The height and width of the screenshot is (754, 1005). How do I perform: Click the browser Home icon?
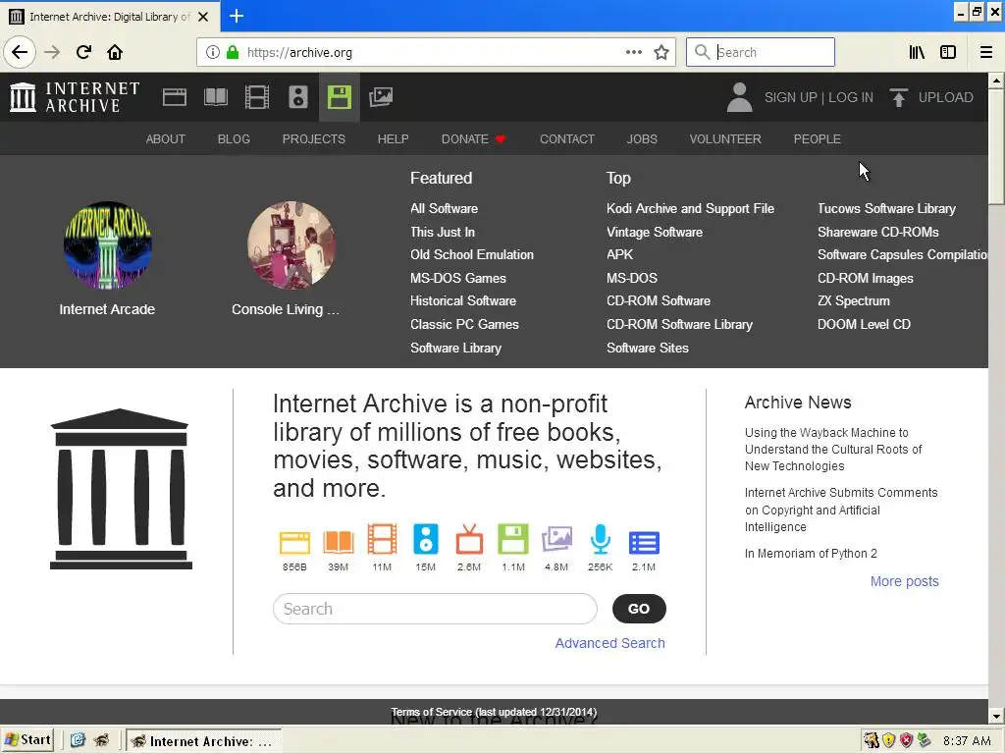tap(115, 52)
